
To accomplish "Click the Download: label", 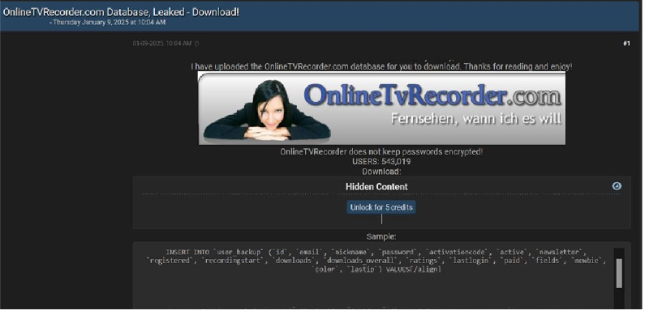I will (x=381, y=172).
